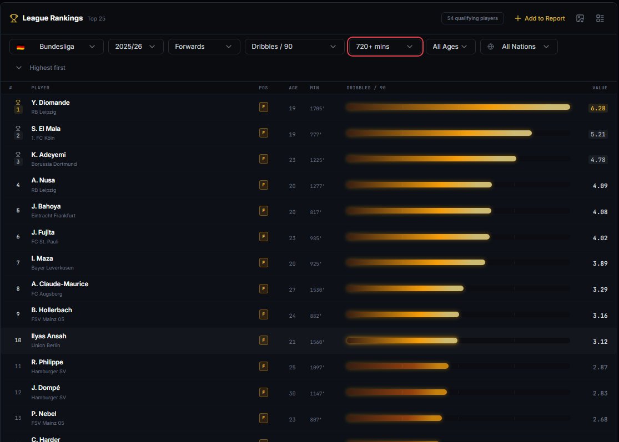619x442 pixels.
Task: Click the League Rankings trophy icon
Action: click(x=14, y=18)
